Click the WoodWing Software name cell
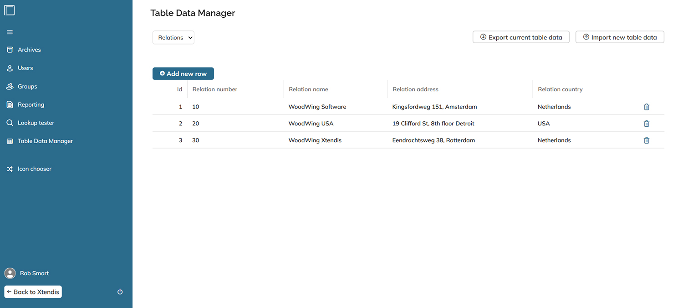 click(317, 107)
